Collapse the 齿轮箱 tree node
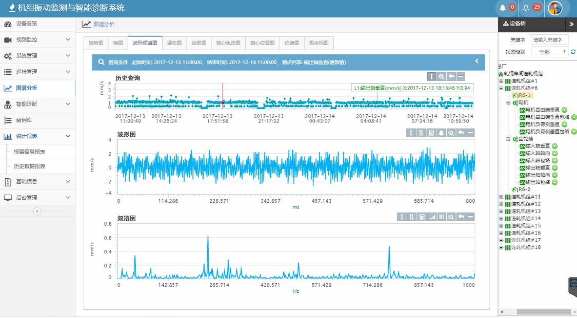Screen dimensions: 577x318 [508, 139]
